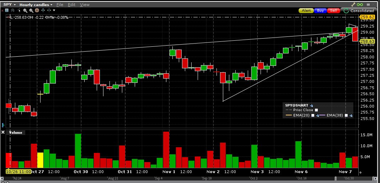Click the yellow EMA(20) line swatch

pos(289,115)
